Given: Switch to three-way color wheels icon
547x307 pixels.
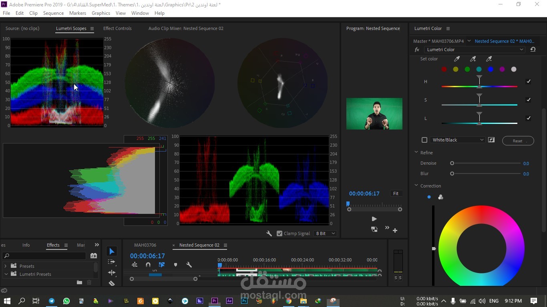Looking at the screenshot, I should coord(440,197).
